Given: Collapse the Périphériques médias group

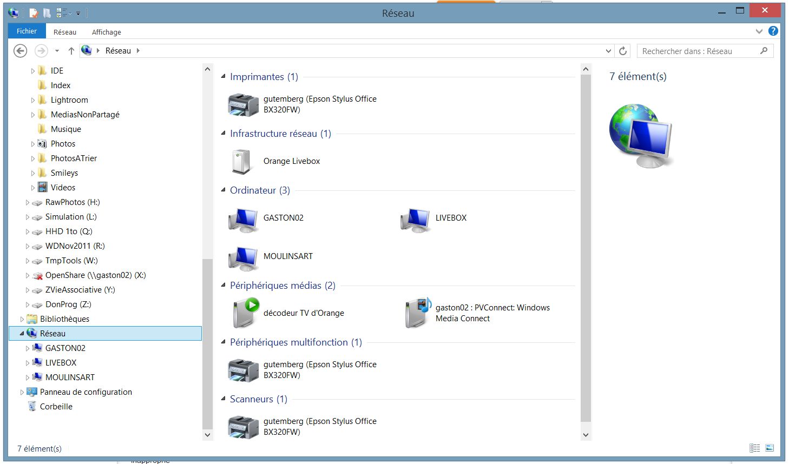Looking at the screenshot, I should point(223,286).
